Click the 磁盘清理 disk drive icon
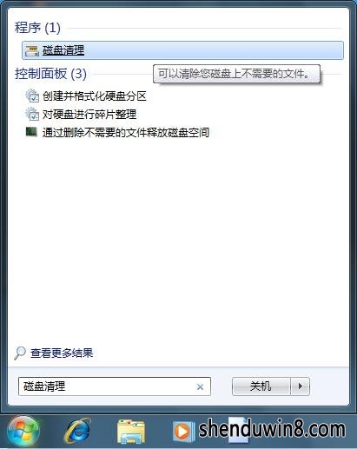 (x=31, y=50)
